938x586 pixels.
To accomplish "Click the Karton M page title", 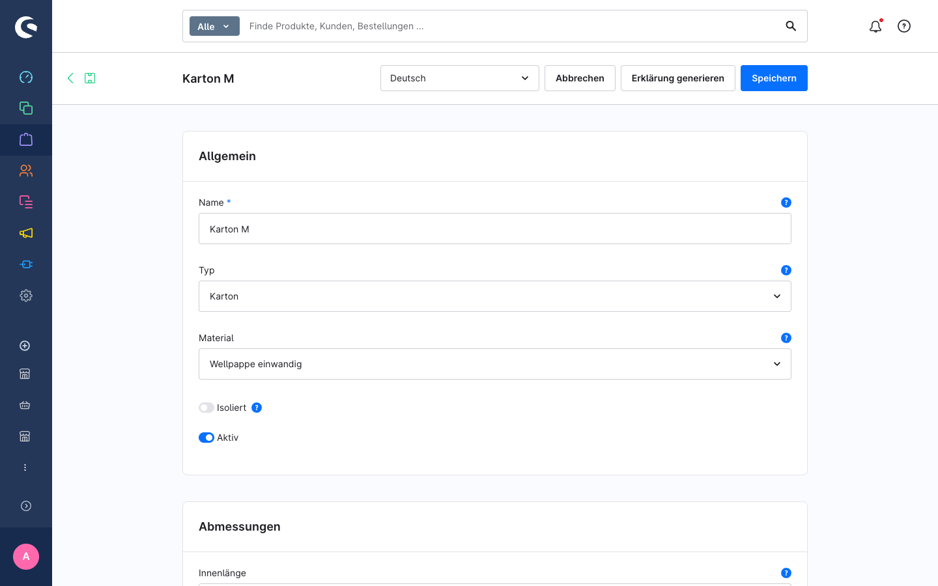I will coord(208,78).
